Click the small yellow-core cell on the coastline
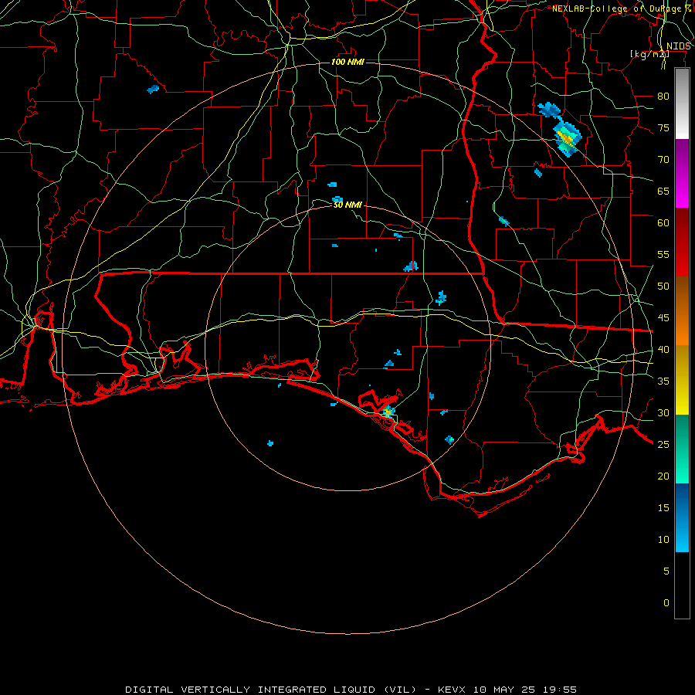695x695 pixels. click(x=388, y=412)
